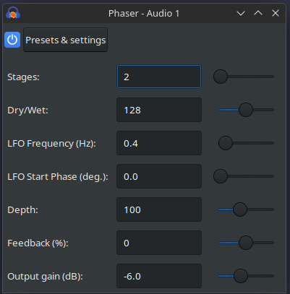290x294 pixels.
Task: Close the Phaser - Audio 1 window
Action: click(x=276, y=13)
